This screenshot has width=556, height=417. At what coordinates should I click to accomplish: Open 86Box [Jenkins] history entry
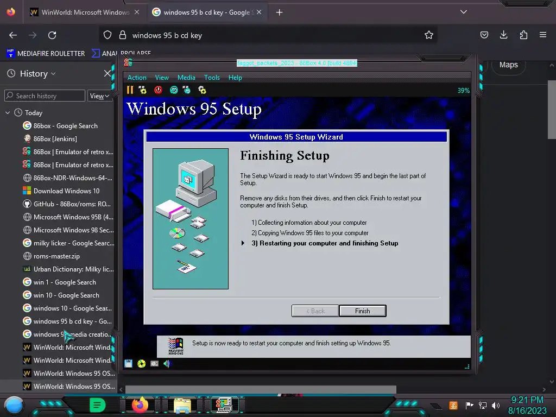55,138
